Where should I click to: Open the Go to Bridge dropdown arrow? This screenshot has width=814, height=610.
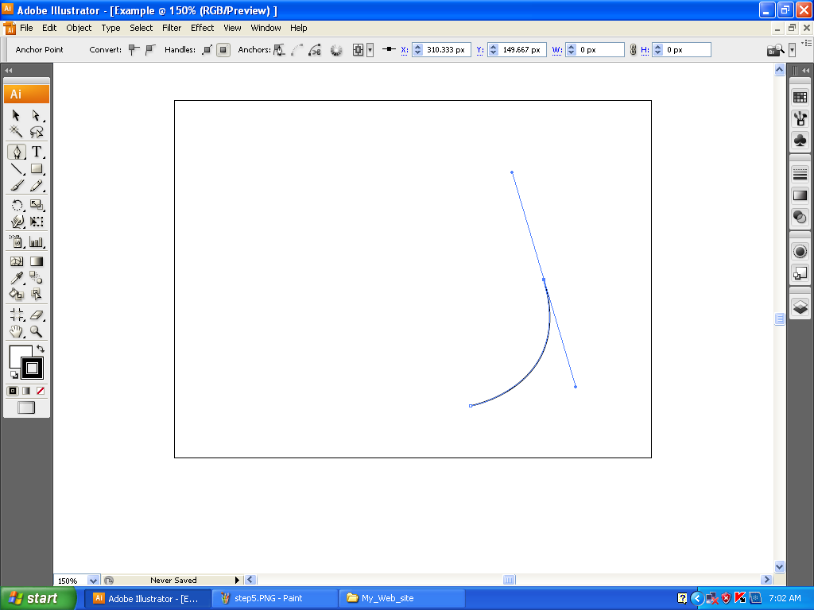coord(792,50)
